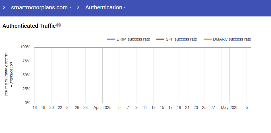The width and height of the screenshot is (271, 133).
Task: Click the May 2025 axis label
Action: point(229,108)
